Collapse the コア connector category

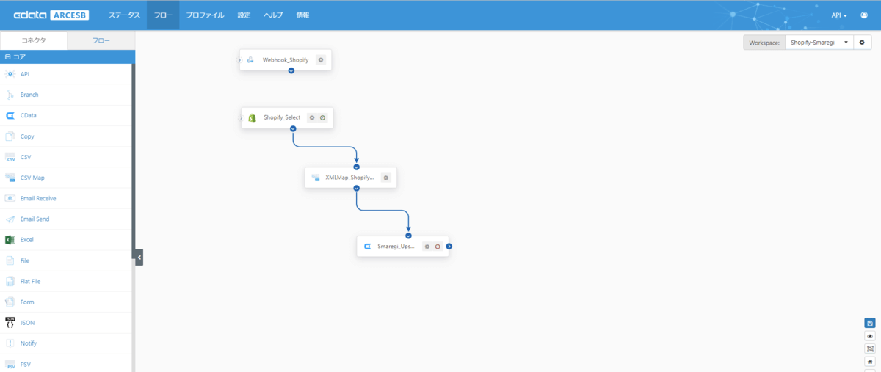pyautogui.click(x=7, y=56)
